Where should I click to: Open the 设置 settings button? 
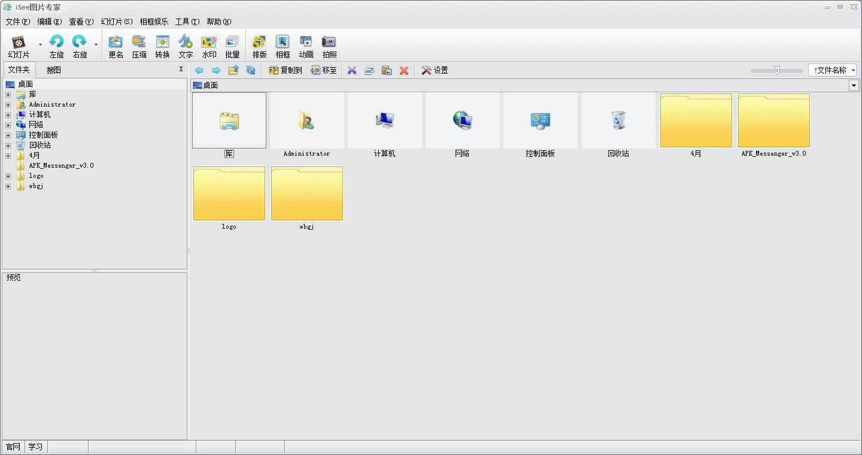pyautogui.click(x=435, y=70)
